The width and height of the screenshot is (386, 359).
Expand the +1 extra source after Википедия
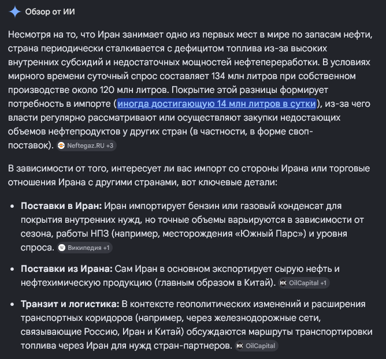106,248
